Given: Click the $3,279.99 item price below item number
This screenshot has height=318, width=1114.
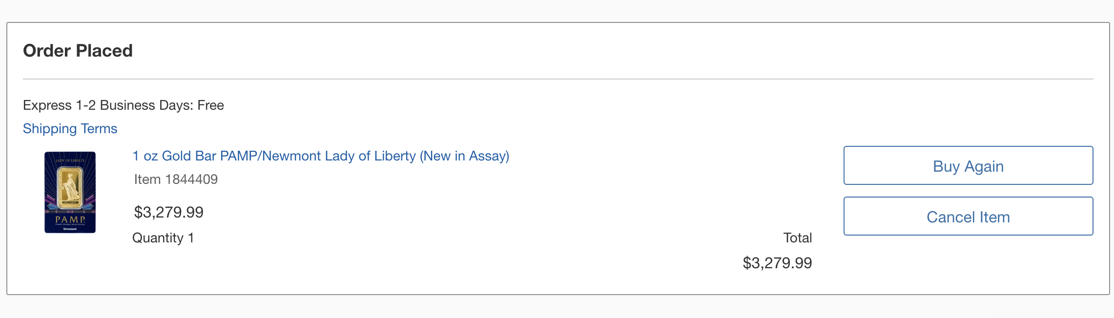Looking at the screenshot, I should coord(168,212).
